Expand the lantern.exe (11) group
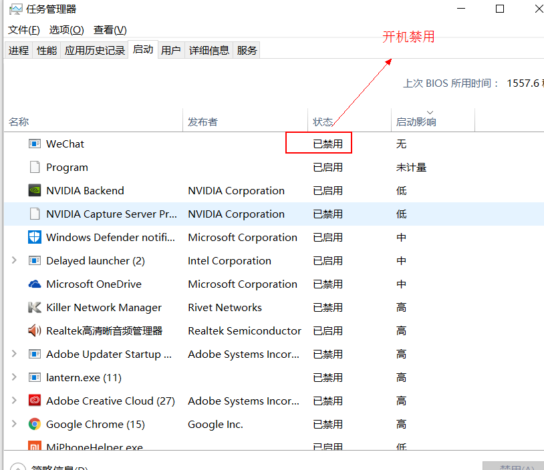The image size is (544, 470). (x=14, y=377)
